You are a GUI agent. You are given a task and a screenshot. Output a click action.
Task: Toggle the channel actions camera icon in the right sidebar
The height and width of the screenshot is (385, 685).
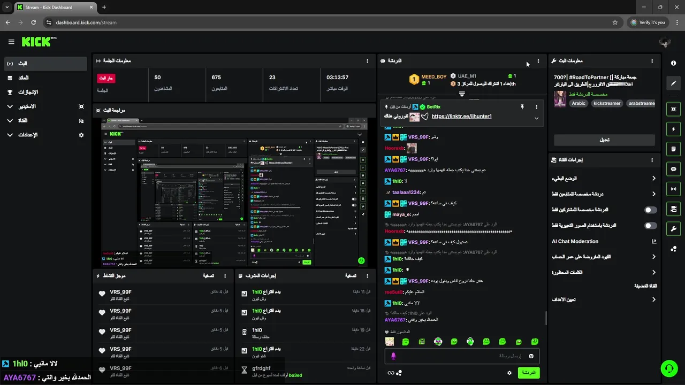673,209
